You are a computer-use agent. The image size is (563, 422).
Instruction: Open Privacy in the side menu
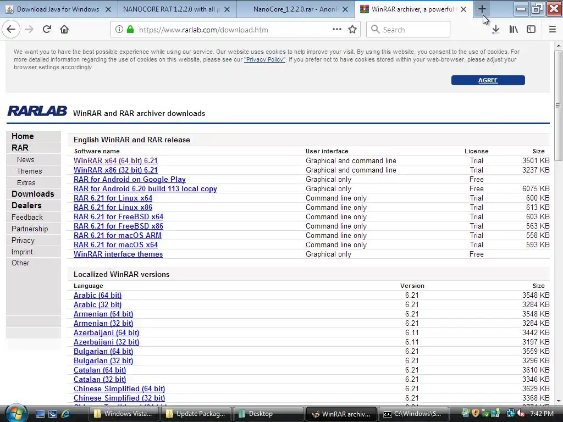(x=23, y=241)
